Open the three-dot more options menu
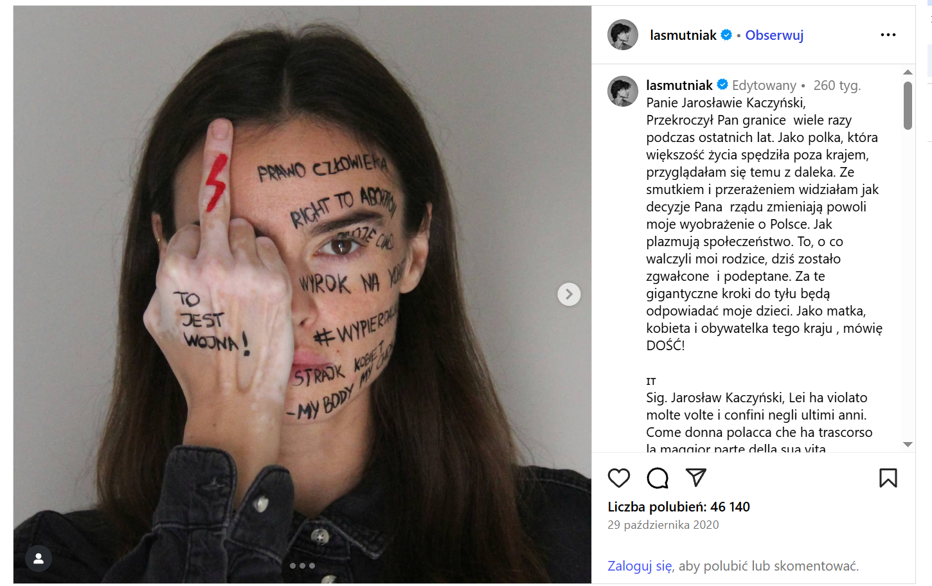932x586 pixels. coord(888,35)
